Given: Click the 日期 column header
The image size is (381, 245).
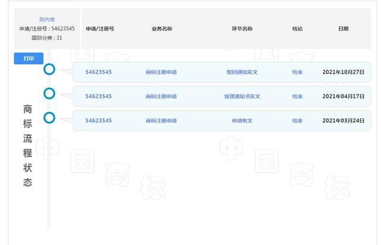Looking at the screenshot, I should (x=343, y=29).
